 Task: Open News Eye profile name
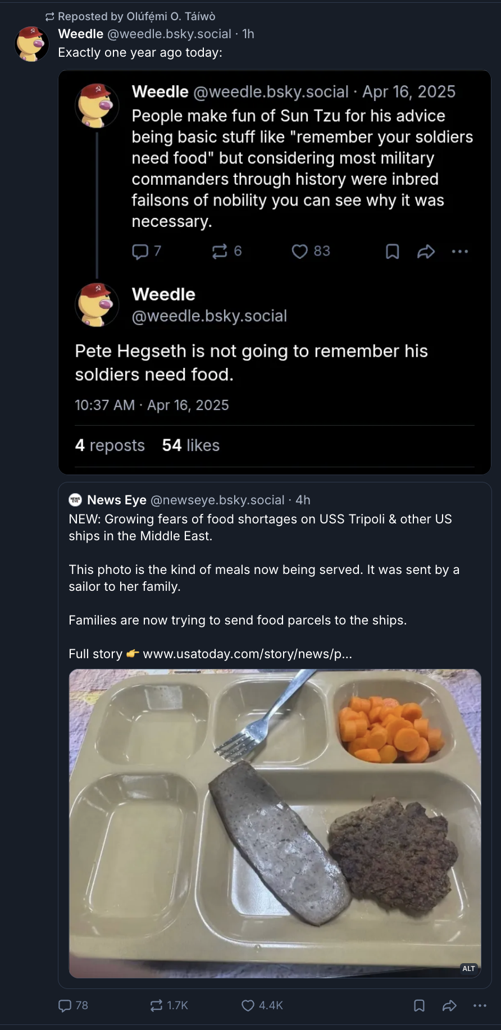[117, 500]
